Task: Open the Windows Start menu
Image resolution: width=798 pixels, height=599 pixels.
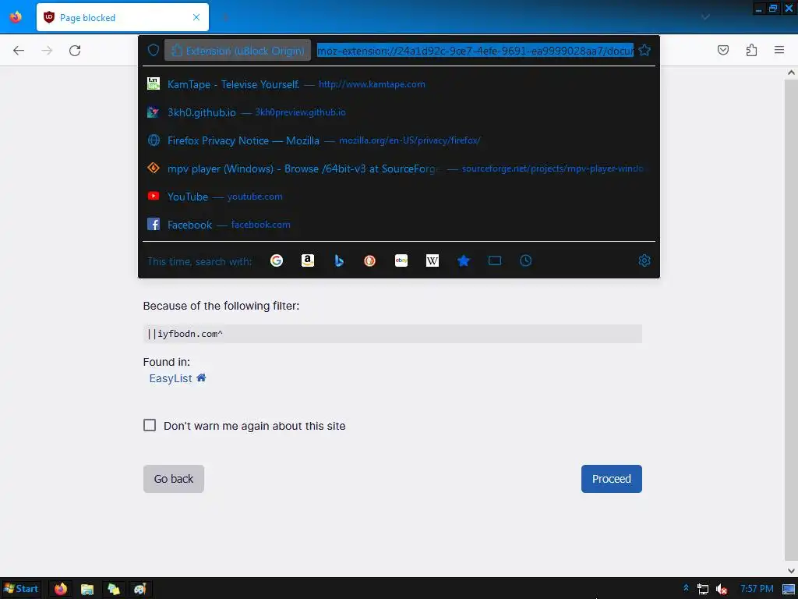Action: 21,589
